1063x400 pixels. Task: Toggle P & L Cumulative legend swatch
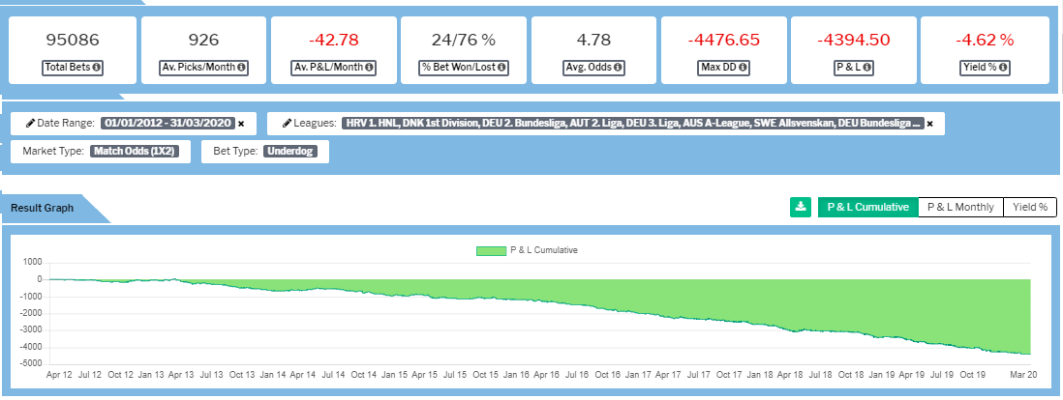[491, 250]
